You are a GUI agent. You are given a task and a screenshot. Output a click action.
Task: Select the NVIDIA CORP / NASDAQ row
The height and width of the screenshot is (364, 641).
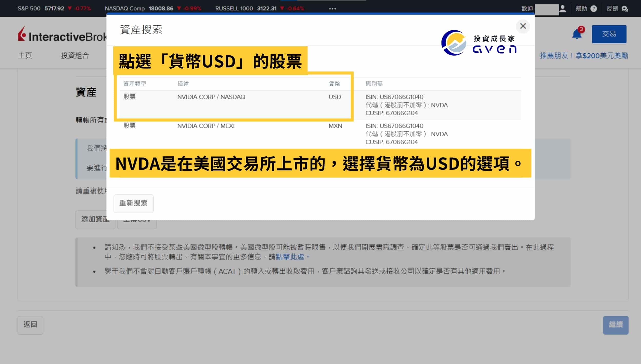click(320, 105)
